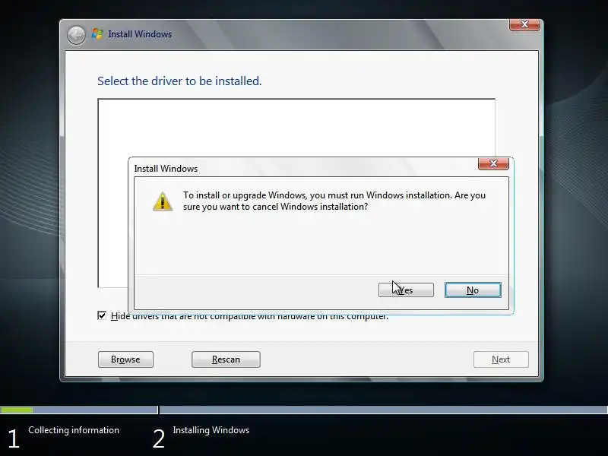Close the Install Windows warning dialog
The width and height of the screenshot is (608, 456).
493,163
